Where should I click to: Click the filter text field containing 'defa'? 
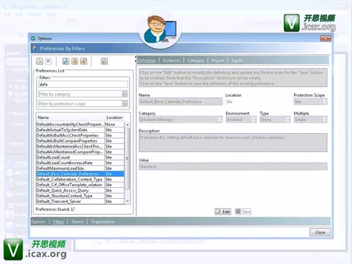[x=83, y=85]
